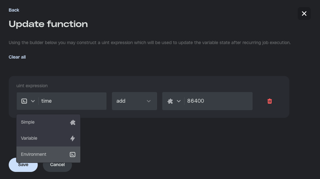This screenshot has height=179, width=320.
Task: Open the add operator dropdown
Action: pos(134,101)
